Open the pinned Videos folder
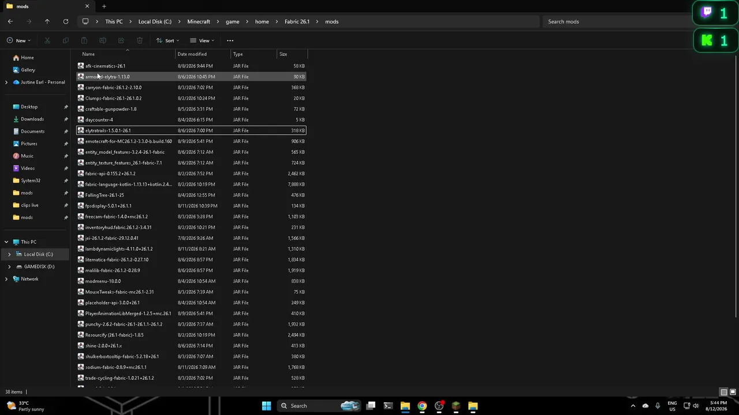 28,168
